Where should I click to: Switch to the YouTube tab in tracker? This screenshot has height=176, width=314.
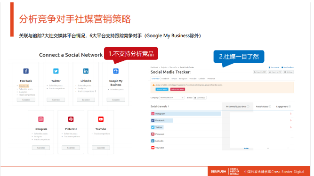[x=193, y=79]
